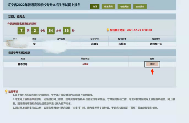Click the lightbulb icon beside 报名截止时间
The image size is (189, 123).
[x=108, y=30]
